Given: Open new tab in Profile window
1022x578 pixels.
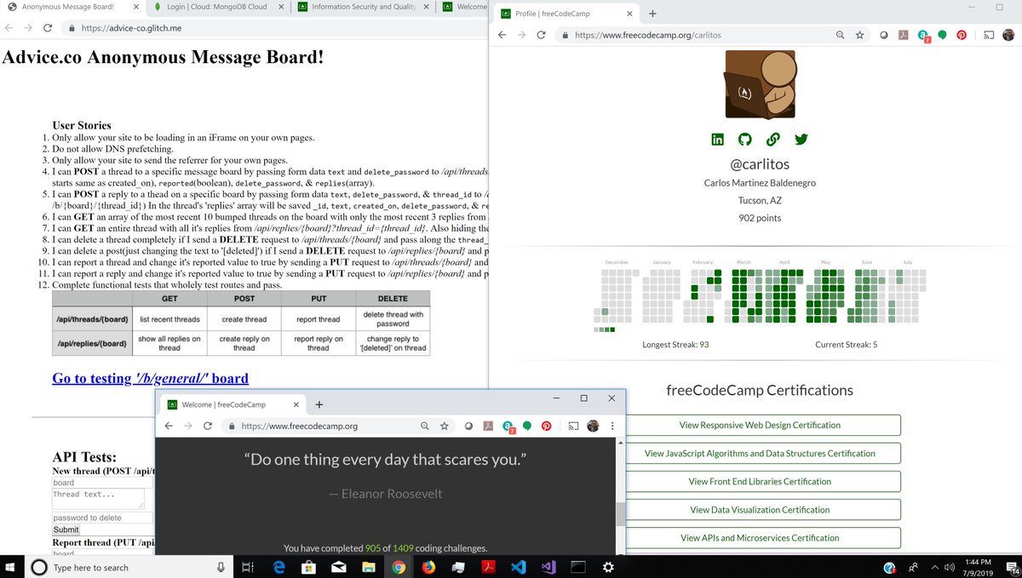Looking at the screenshot, I should coord(652,14).
